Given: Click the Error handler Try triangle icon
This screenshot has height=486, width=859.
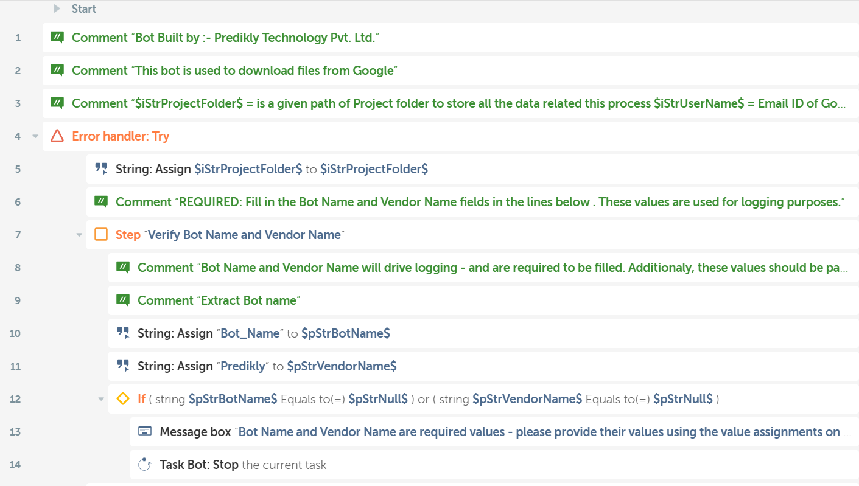Looking at the screenshot, I should pyautogui.click(x=57, y=136).
